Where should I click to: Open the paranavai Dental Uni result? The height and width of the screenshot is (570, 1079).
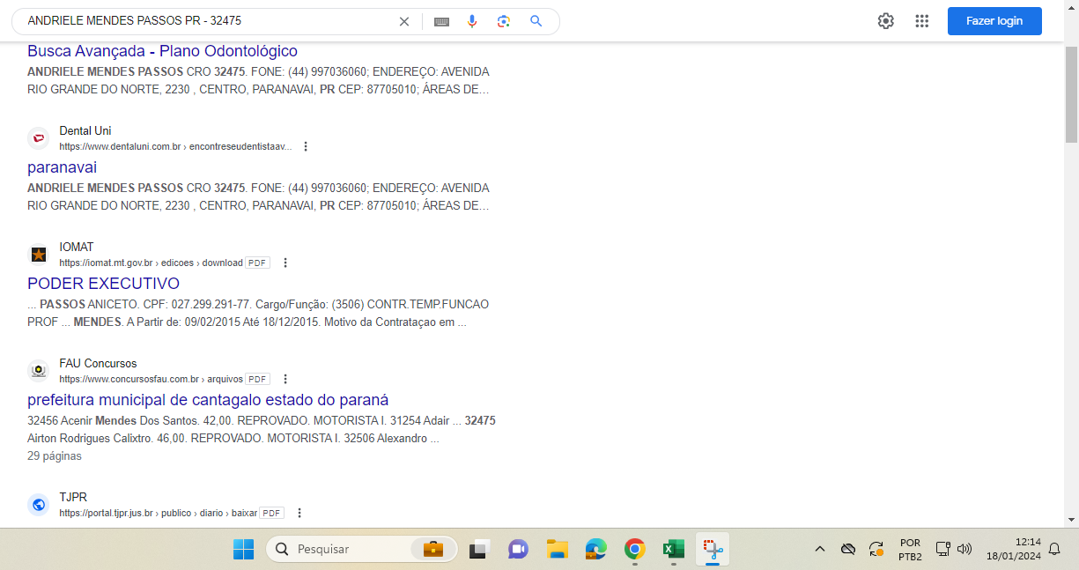[x=62, y=167]
